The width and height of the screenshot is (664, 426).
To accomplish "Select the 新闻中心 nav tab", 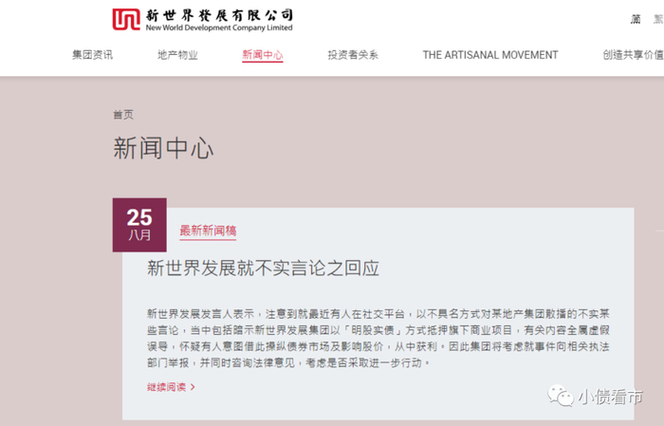I will (x=263, y=55).
